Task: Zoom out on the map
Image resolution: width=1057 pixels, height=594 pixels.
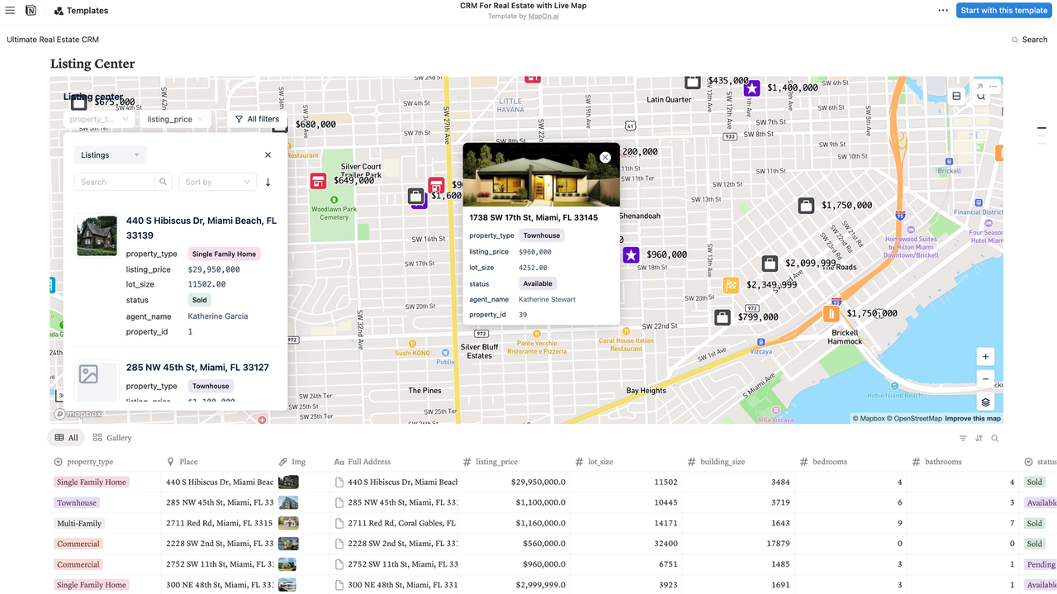Action: click(985, 379)
